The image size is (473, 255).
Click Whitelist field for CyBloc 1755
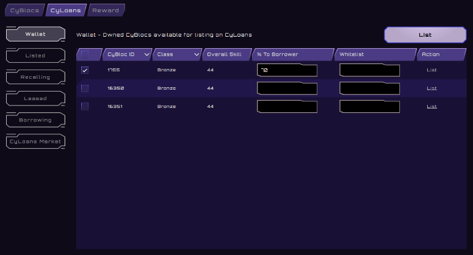point(369,70)
